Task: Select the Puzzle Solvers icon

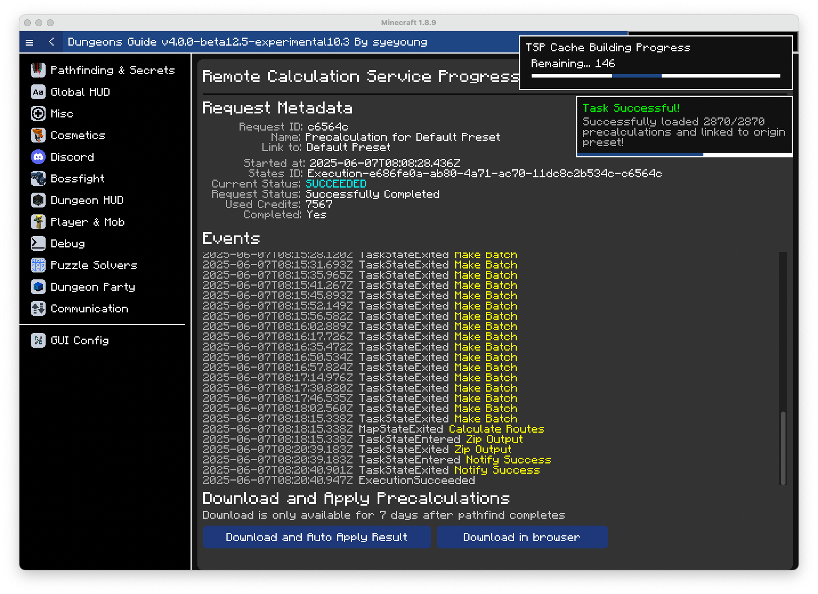Action: coord(38,265)
